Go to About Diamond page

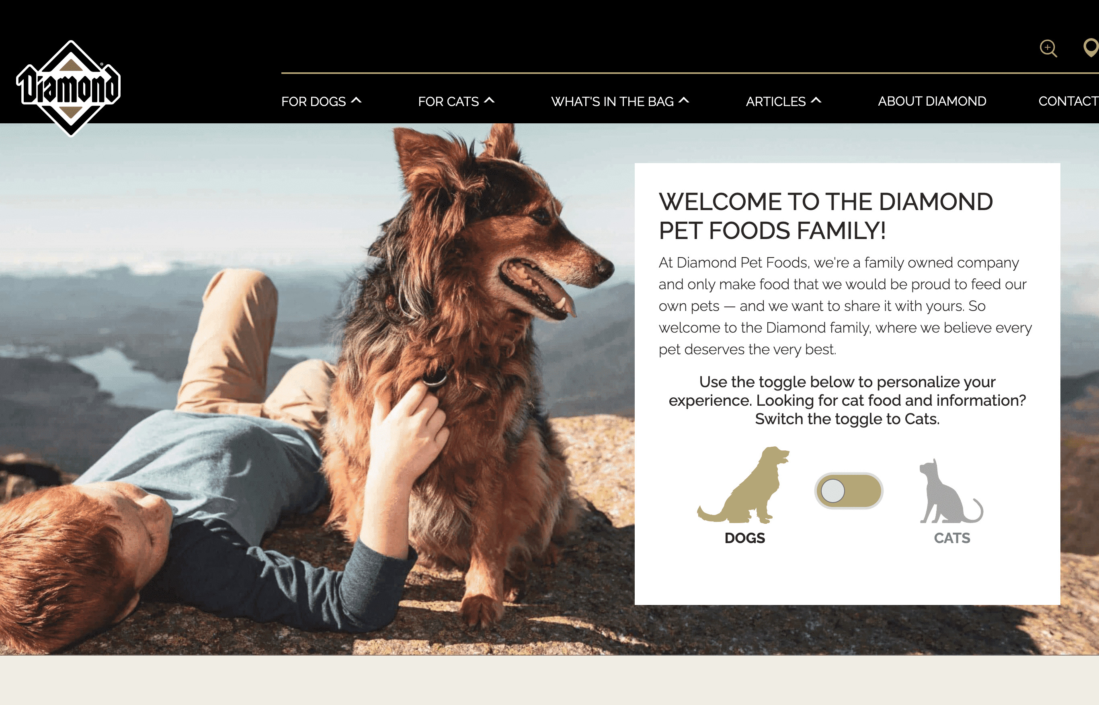click(x=932, y=101)
